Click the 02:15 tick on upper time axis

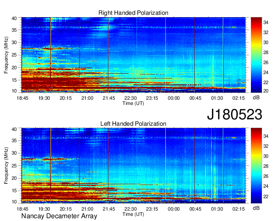[x=238, y=98]
